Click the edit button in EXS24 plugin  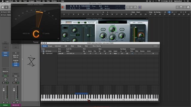(134, 23)
